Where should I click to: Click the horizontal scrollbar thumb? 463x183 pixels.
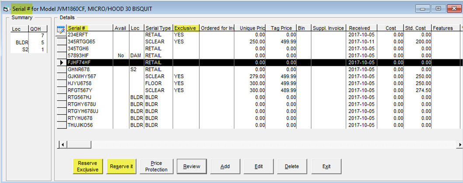[x=78, y=145]
